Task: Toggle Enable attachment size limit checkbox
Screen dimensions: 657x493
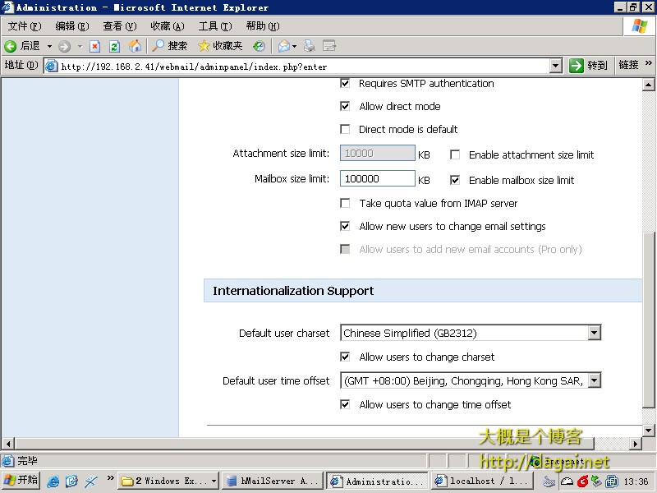Action: coord(455,154)
